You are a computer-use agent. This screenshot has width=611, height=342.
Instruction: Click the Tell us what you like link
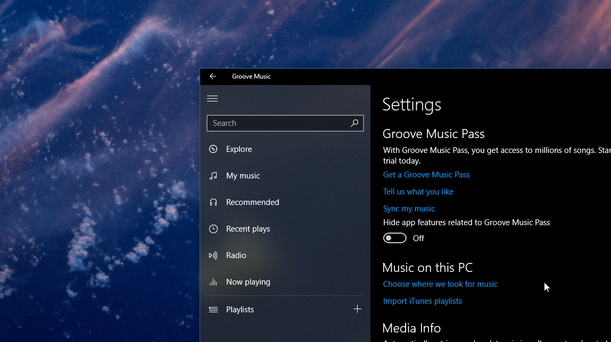[x=418, y=192]
